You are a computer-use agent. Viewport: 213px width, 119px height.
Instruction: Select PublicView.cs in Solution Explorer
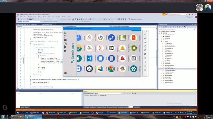[x=170, y=72]
